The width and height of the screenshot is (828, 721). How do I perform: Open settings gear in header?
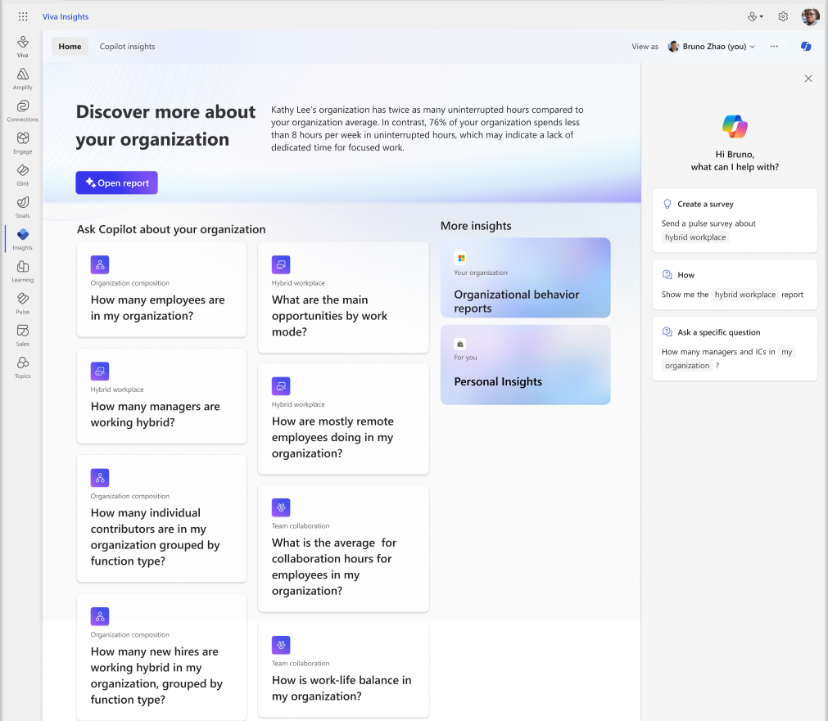[x=783, y=16]
